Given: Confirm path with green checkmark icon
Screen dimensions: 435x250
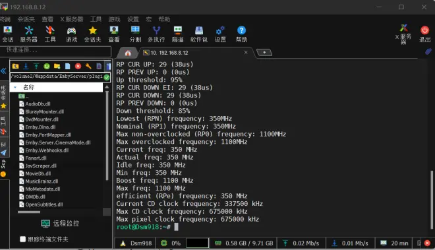Looking at the screenshot, I should pos(107,77).
